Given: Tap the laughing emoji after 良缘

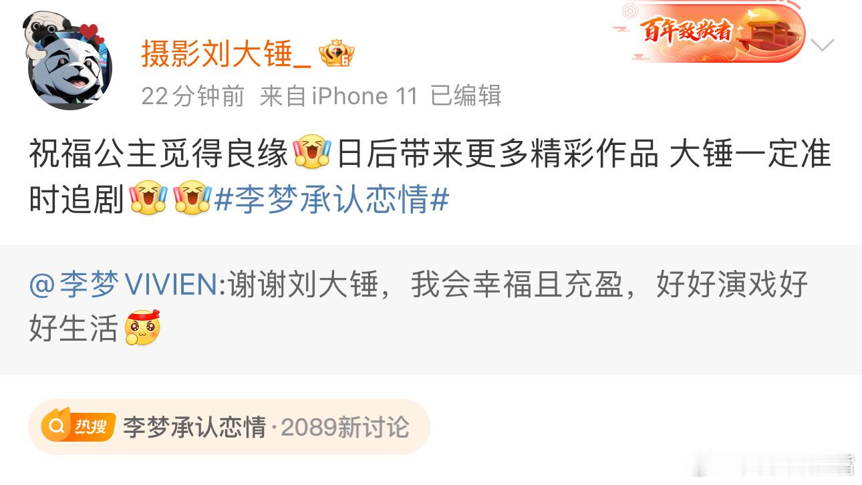Looking at the screenshot, I should [312, 153].
